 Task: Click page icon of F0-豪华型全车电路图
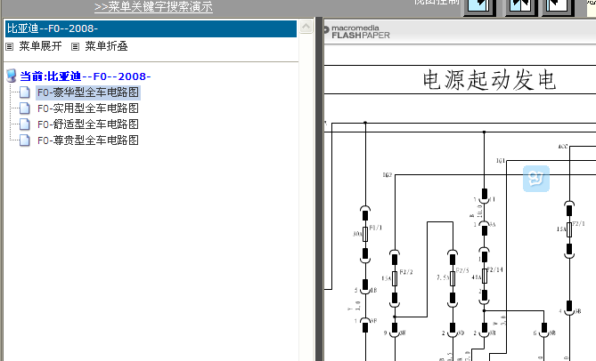[25, 92]
